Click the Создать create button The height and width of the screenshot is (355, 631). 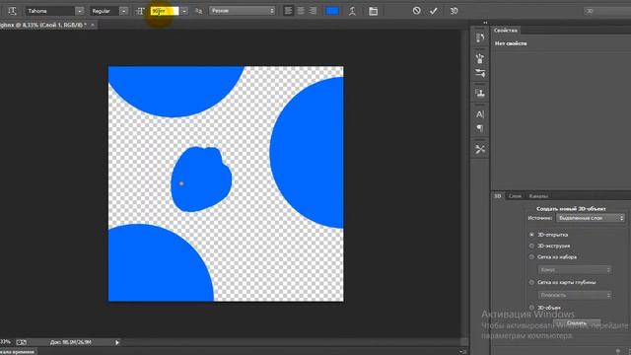pos(577,322)
